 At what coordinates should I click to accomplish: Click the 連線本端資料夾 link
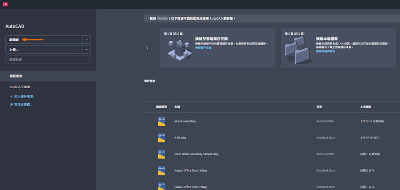[x=326, y=51]
